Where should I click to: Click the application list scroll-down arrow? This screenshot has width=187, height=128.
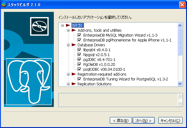[x=180, y=84]
